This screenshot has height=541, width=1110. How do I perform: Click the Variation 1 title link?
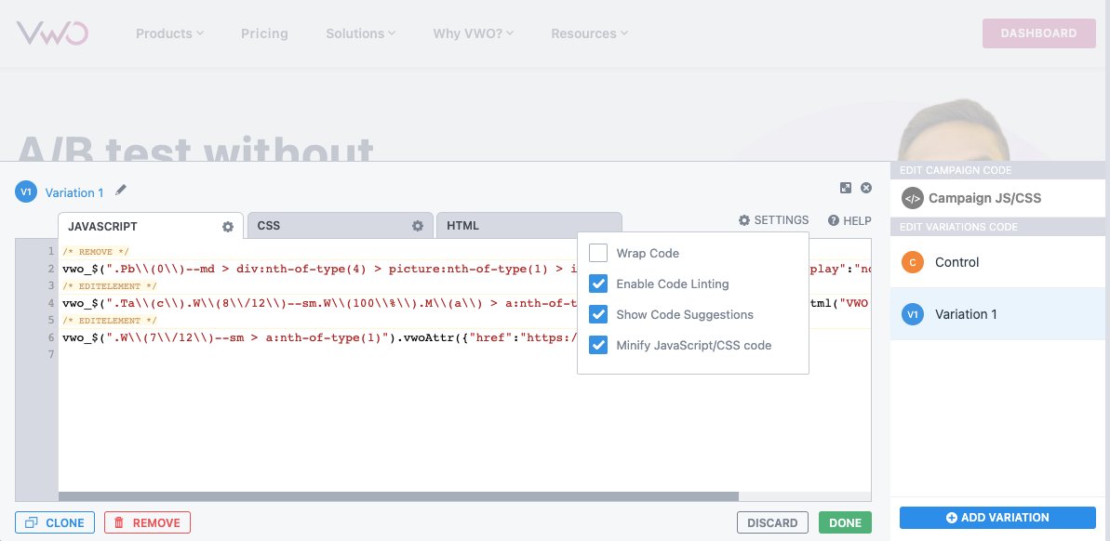tap(74, 192)
